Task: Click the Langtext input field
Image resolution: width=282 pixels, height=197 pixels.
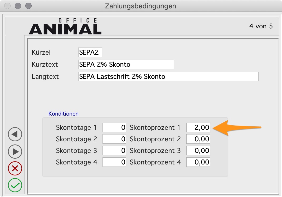Action: pyautogui.click(x=168, y=76)
